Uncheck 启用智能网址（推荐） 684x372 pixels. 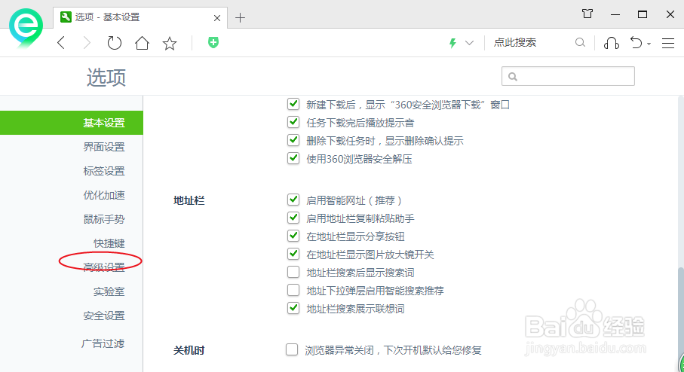click(294, 200)
